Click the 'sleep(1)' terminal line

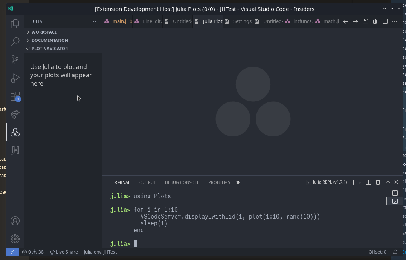[x=154, y=223]
